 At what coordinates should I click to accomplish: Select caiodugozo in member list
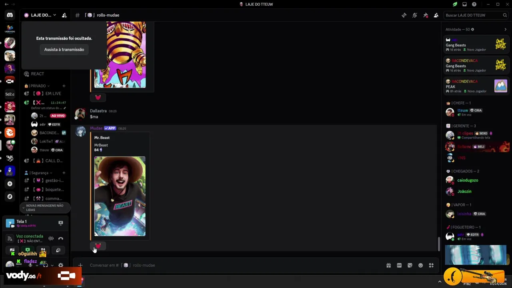[476, 180]
